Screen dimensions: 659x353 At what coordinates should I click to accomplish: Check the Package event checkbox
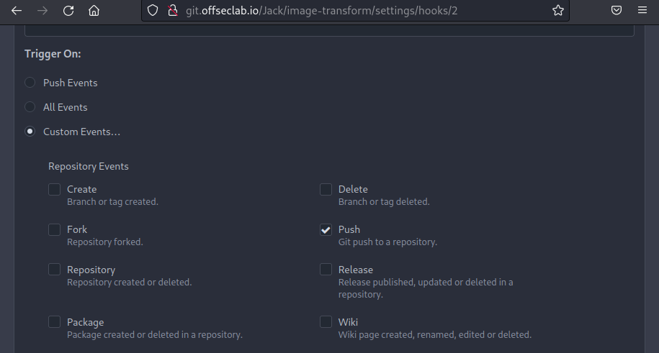tap(54, 322)
